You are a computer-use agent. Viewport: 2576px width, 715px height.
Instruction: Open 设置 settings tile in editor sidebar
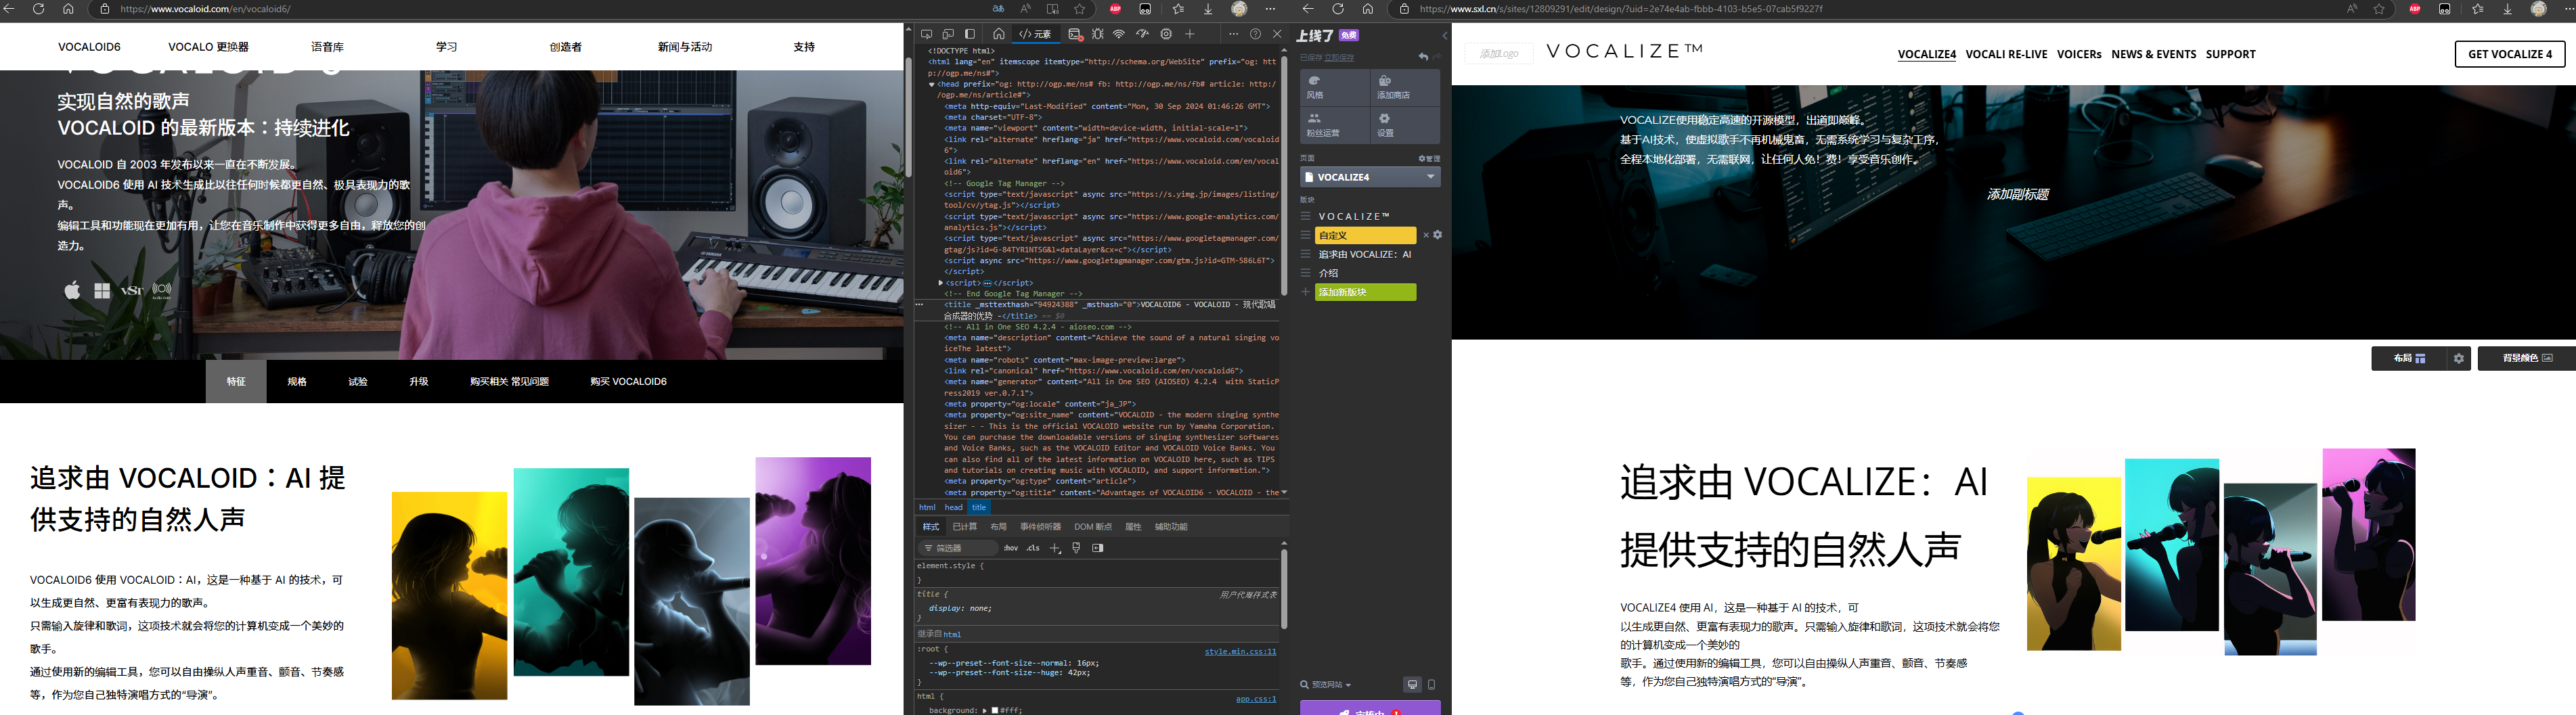[x=1405, y=125]
